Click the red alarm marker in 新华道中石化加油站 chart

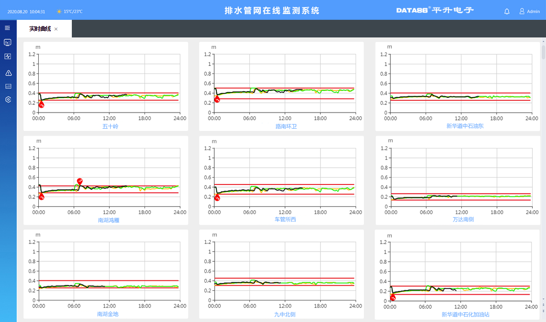tap(393, 297)
